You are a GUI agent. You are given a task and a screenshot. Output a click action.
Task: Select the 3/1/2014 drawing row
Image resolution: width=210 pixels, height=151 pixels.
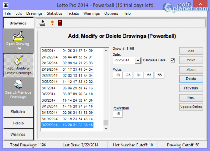click(x=67, y=88)
